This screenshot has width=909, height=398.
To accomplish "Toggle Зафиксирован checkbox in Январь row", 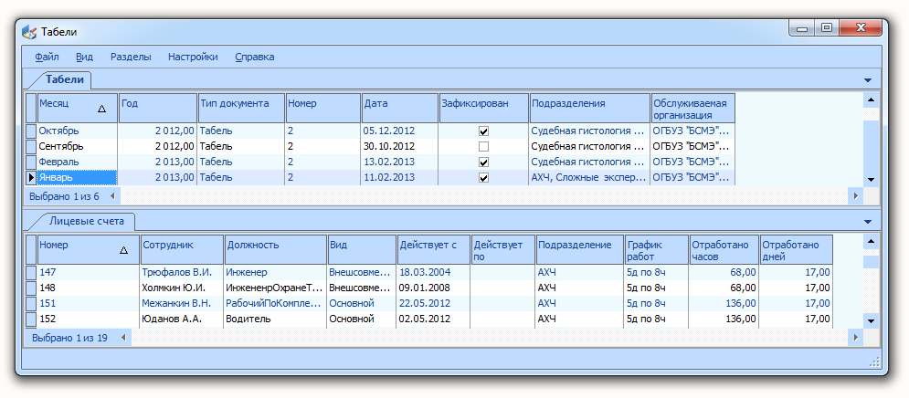I will click(x=483, y=178).
